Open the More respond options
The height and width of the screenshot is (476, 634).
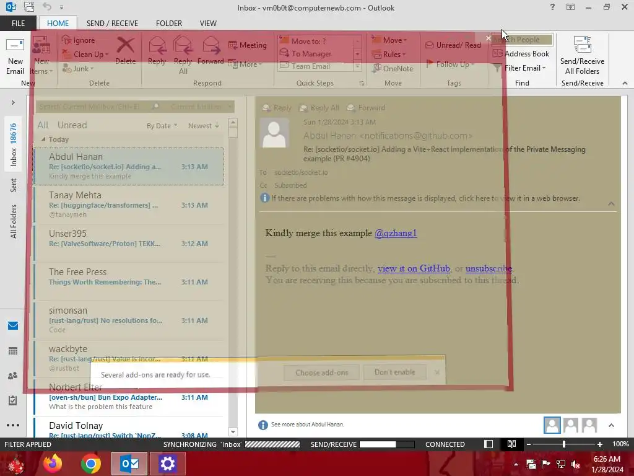click(x=245, y=64)
